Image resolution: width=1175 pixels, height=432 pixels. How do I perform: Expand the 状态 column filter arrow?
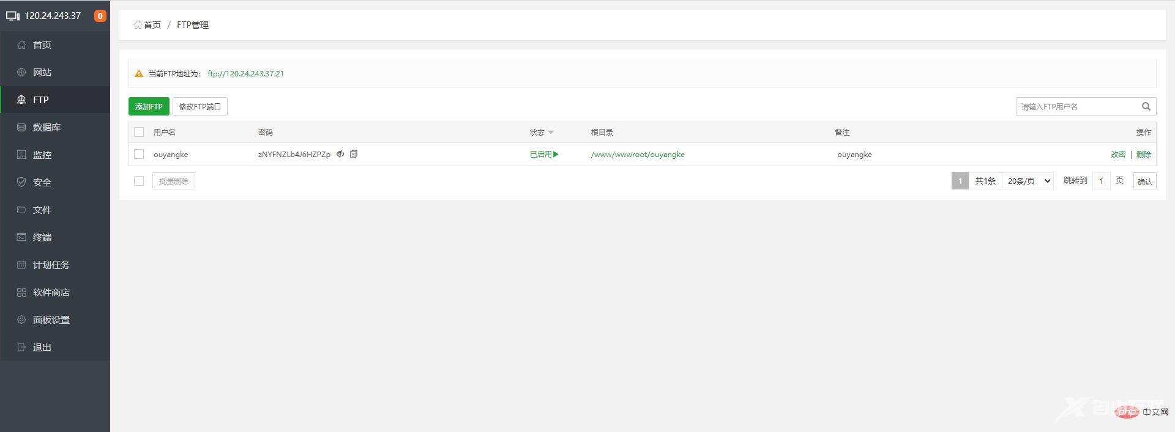point(551,133)
